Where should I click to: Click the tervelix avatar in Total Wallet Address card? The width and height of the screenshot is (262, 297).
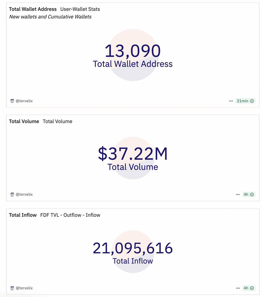pyautogui.click(x=12, y=101)
